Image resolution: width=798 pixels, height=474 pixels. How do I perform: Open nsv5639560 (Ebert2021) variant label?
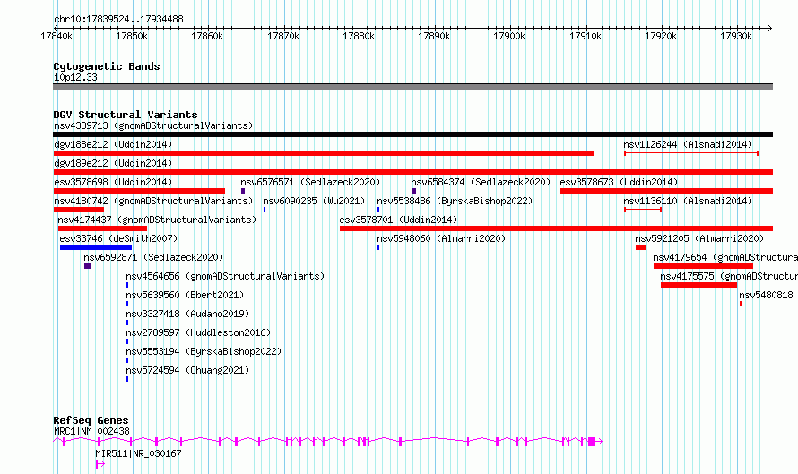185,295
